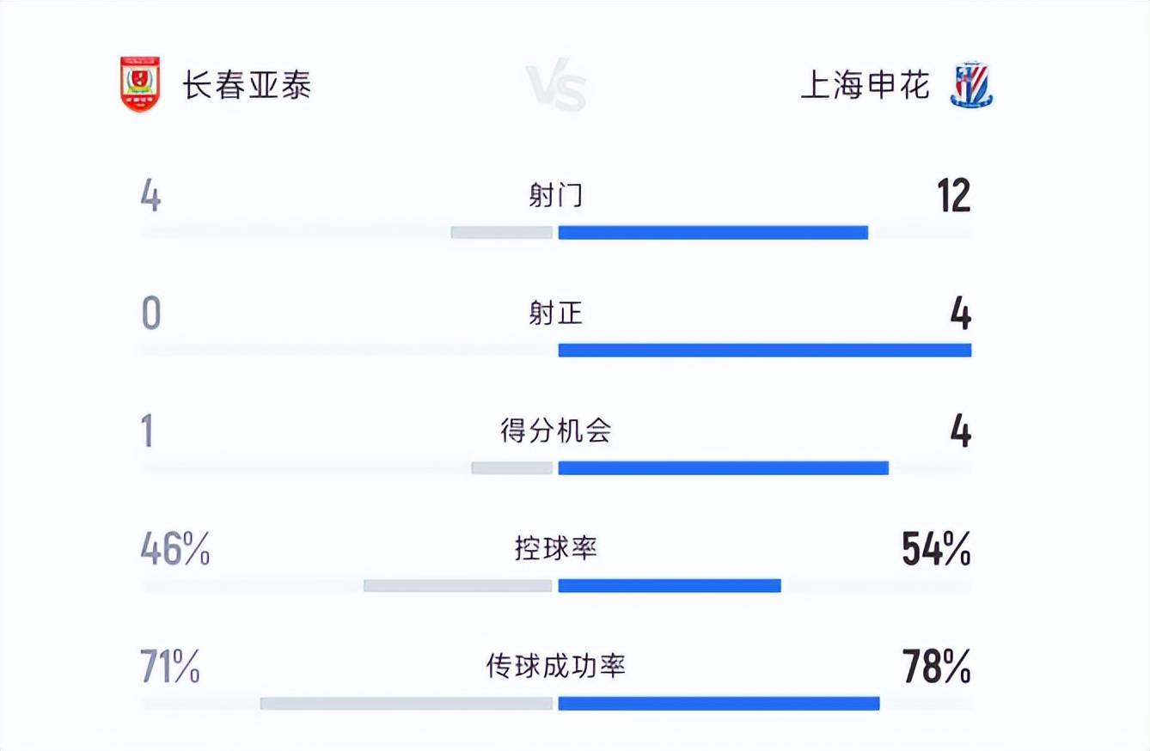Click the blue 控球率 possession bar
1150x751 pixels.
[669, 586]
